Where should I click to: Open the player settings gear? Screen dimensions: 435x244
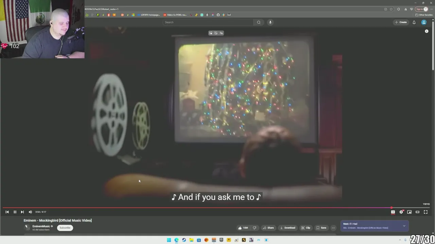[401, 212]
